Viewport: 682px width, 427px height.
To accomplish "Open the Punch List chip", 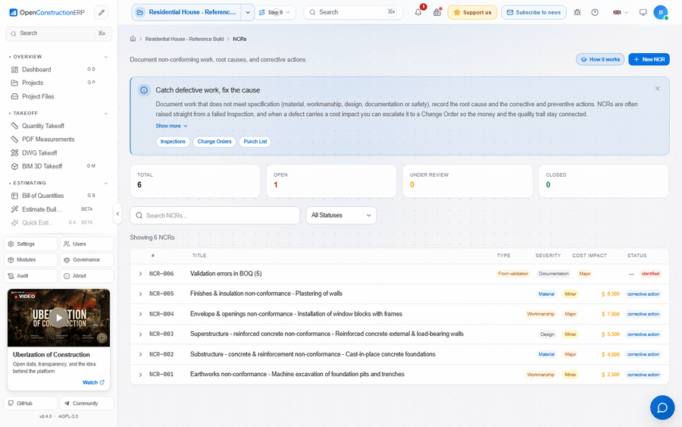I will 255,142.
